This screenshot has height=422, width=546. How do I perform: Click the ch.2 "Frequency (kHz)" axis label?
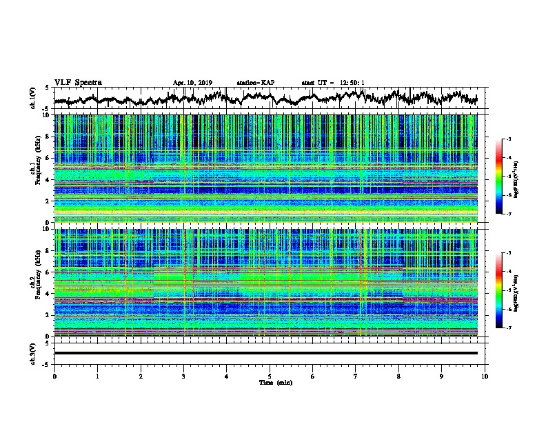point(38,274)
